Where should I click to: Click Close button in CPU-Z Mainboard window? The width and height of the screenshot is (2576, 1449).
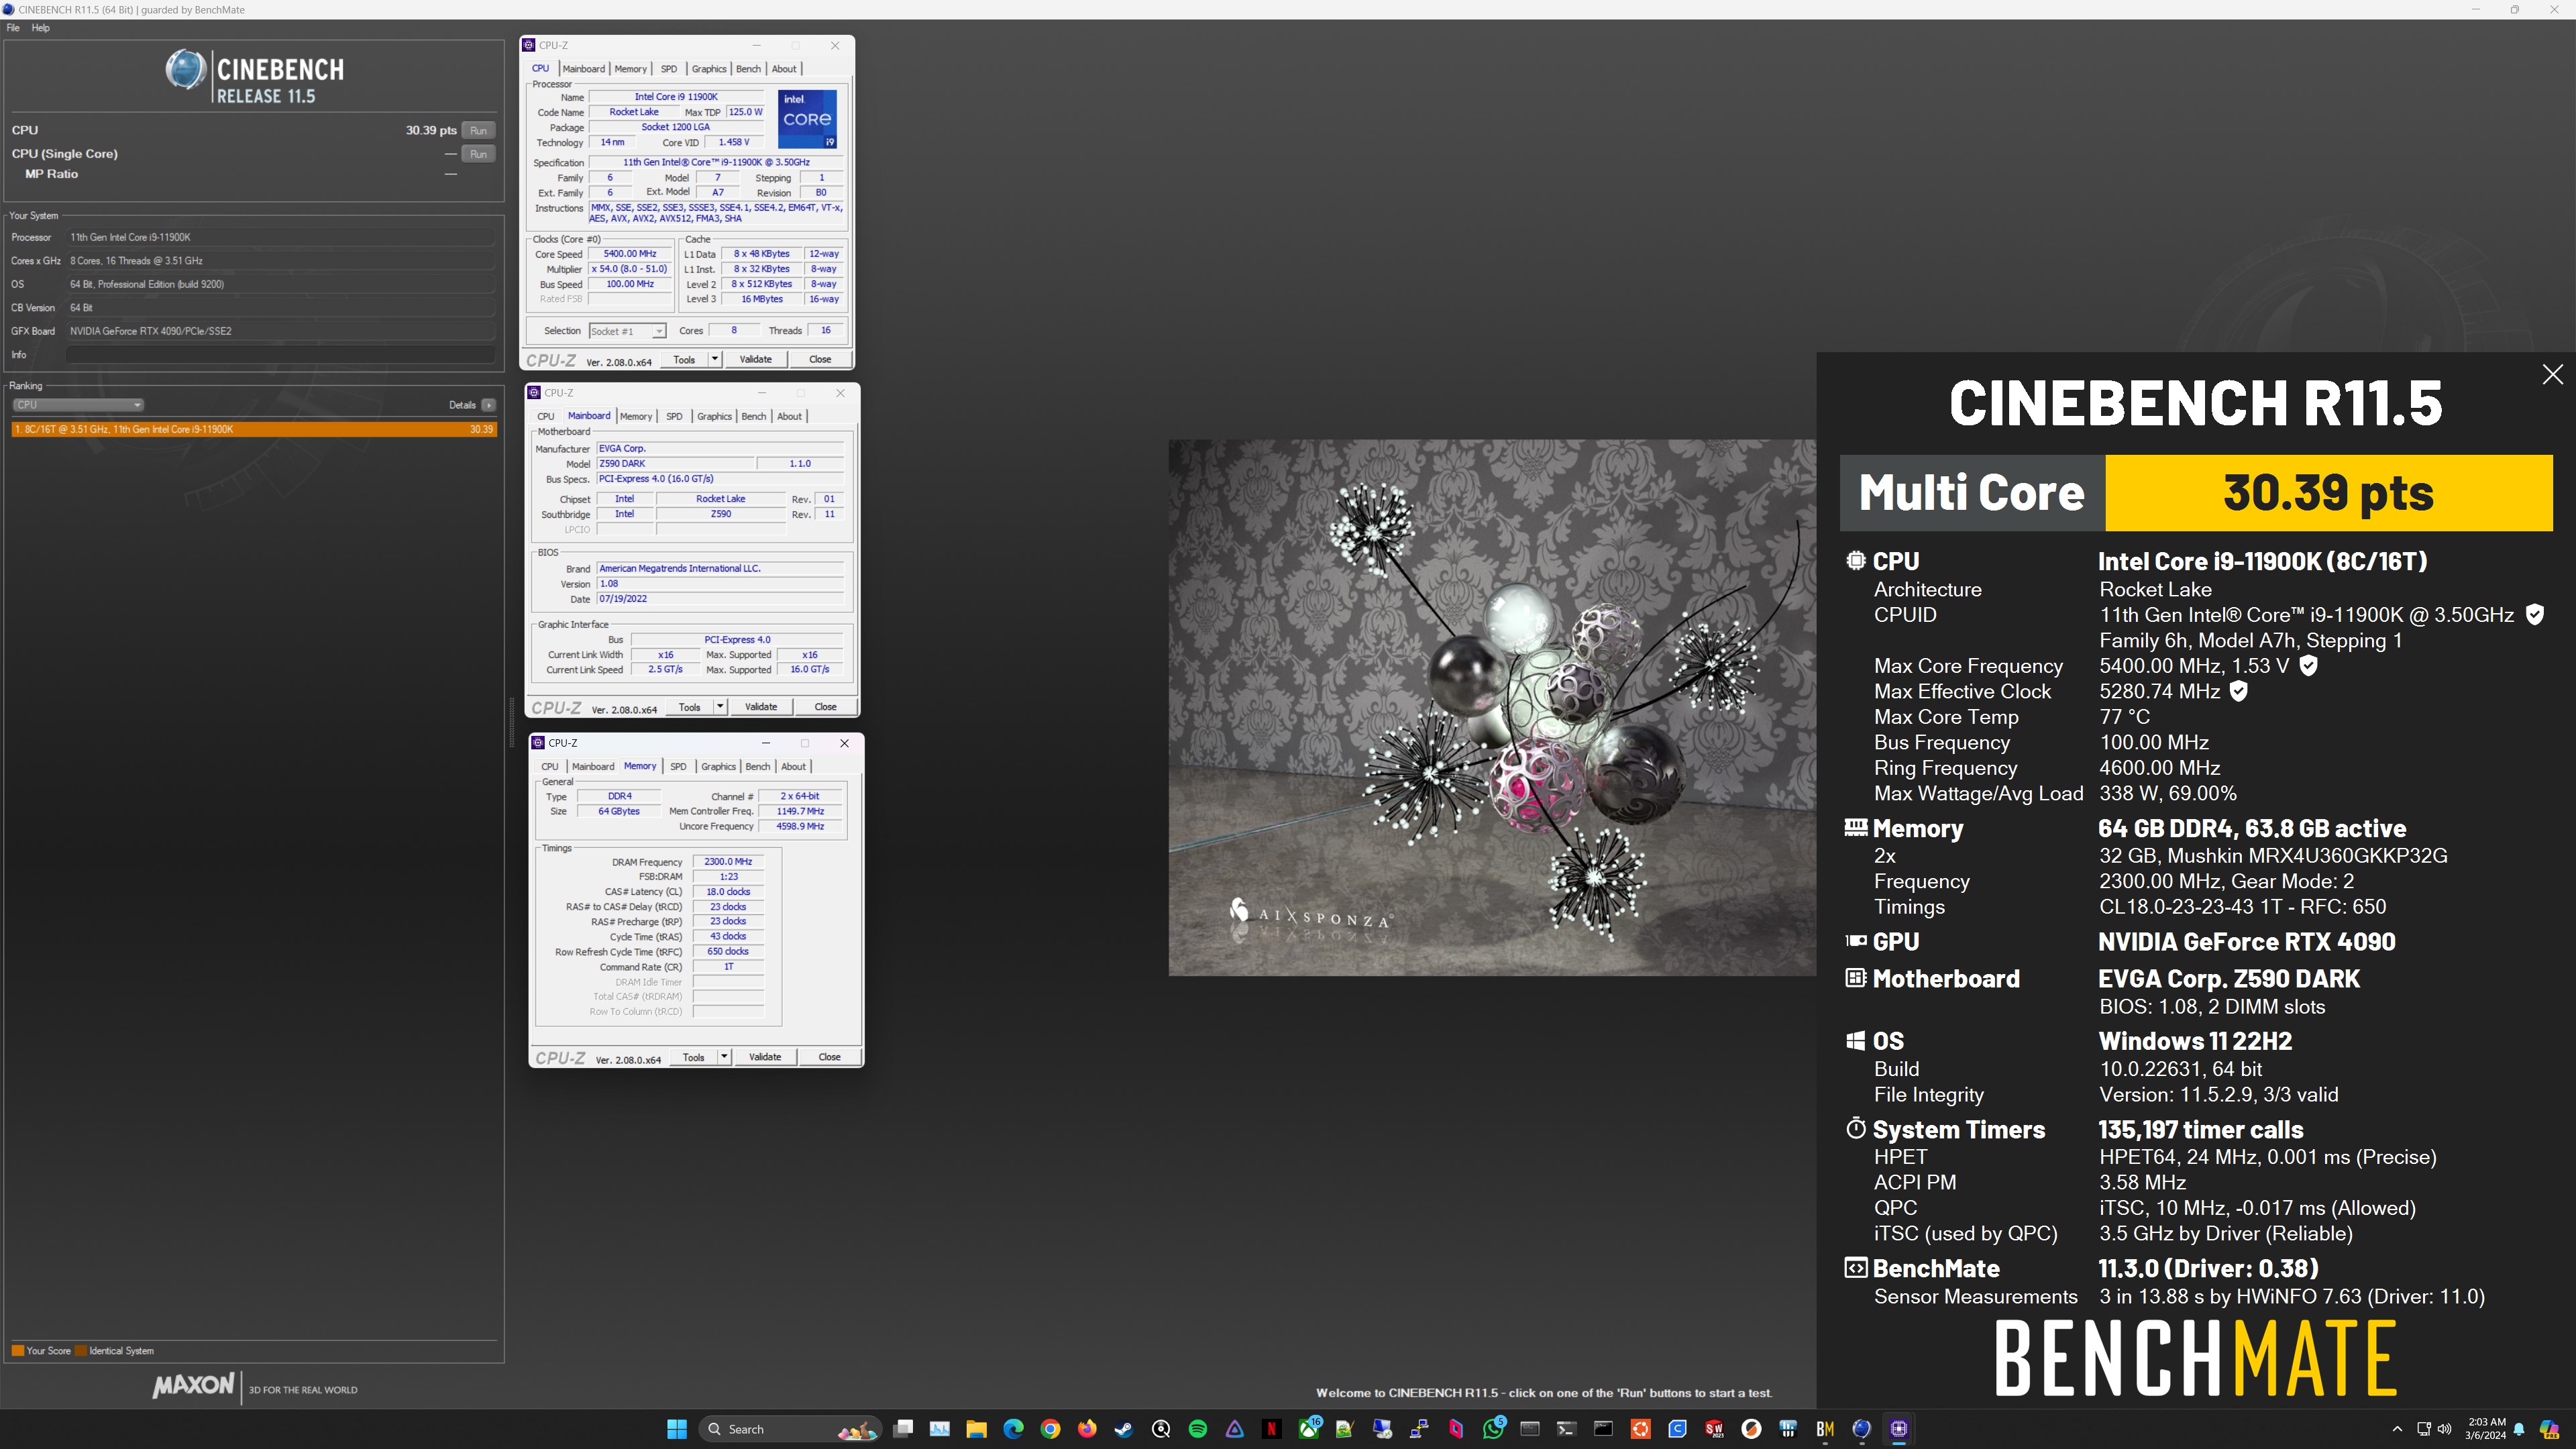click(x=825, y=707)
